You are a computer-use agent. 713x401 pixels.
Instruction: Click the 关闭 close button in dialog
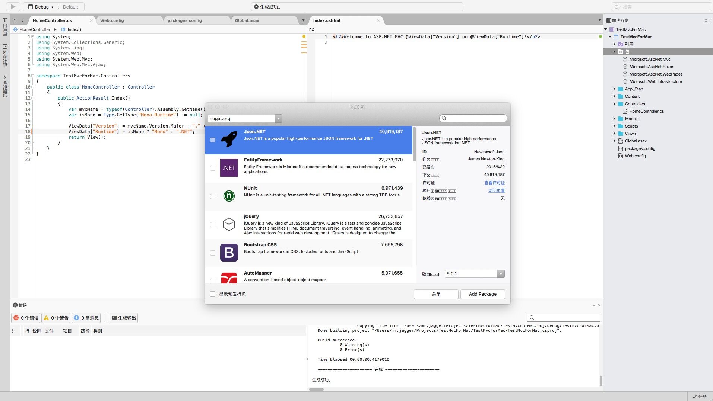click(436, 294)
